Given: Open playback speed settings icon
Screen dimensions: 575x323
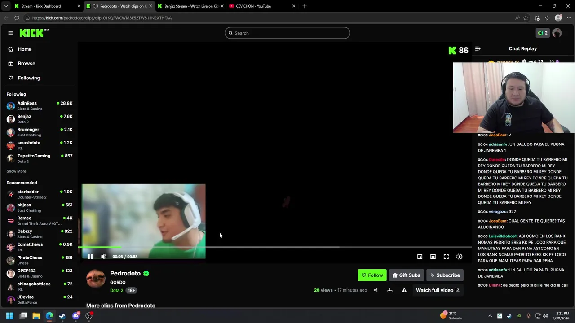Looking at the screenshot, I should tap(459, 257).
